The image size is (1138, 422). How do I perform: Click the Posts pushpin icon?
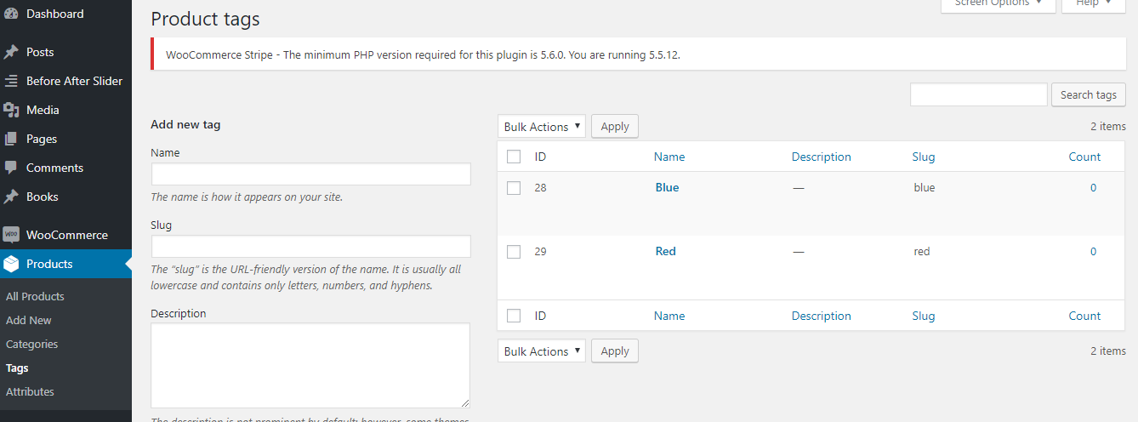(11, 52)
